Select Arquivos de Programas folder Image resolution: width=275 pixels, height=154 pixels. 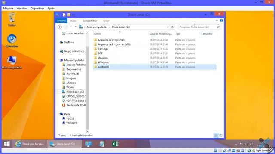(111, 40)
